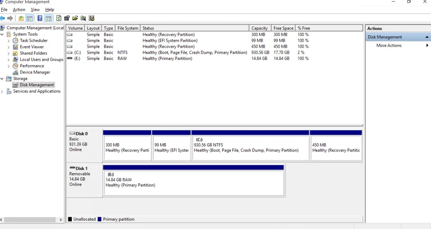Click the blue Help question mark icon
Image resolution: width=431 pixels, height=229 pixels.
(40, 18)
